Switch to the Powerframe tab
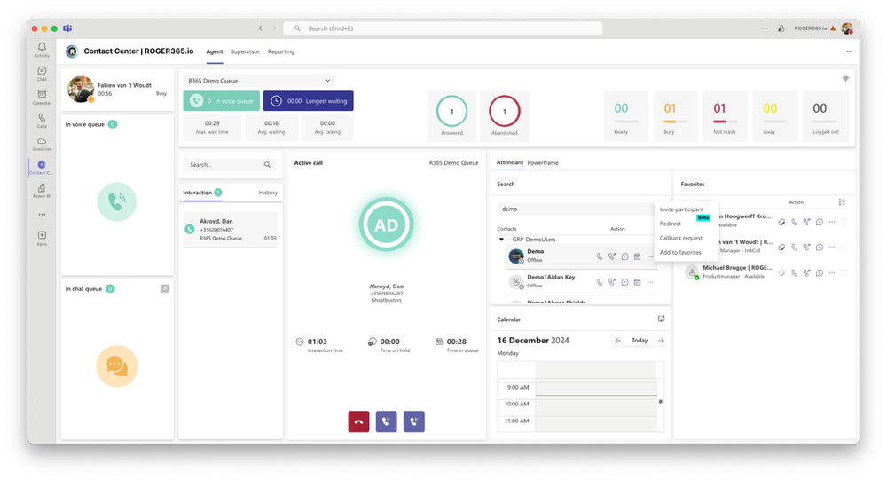Image resolution: width=887 pixels, height=480 pixels. 543,162
